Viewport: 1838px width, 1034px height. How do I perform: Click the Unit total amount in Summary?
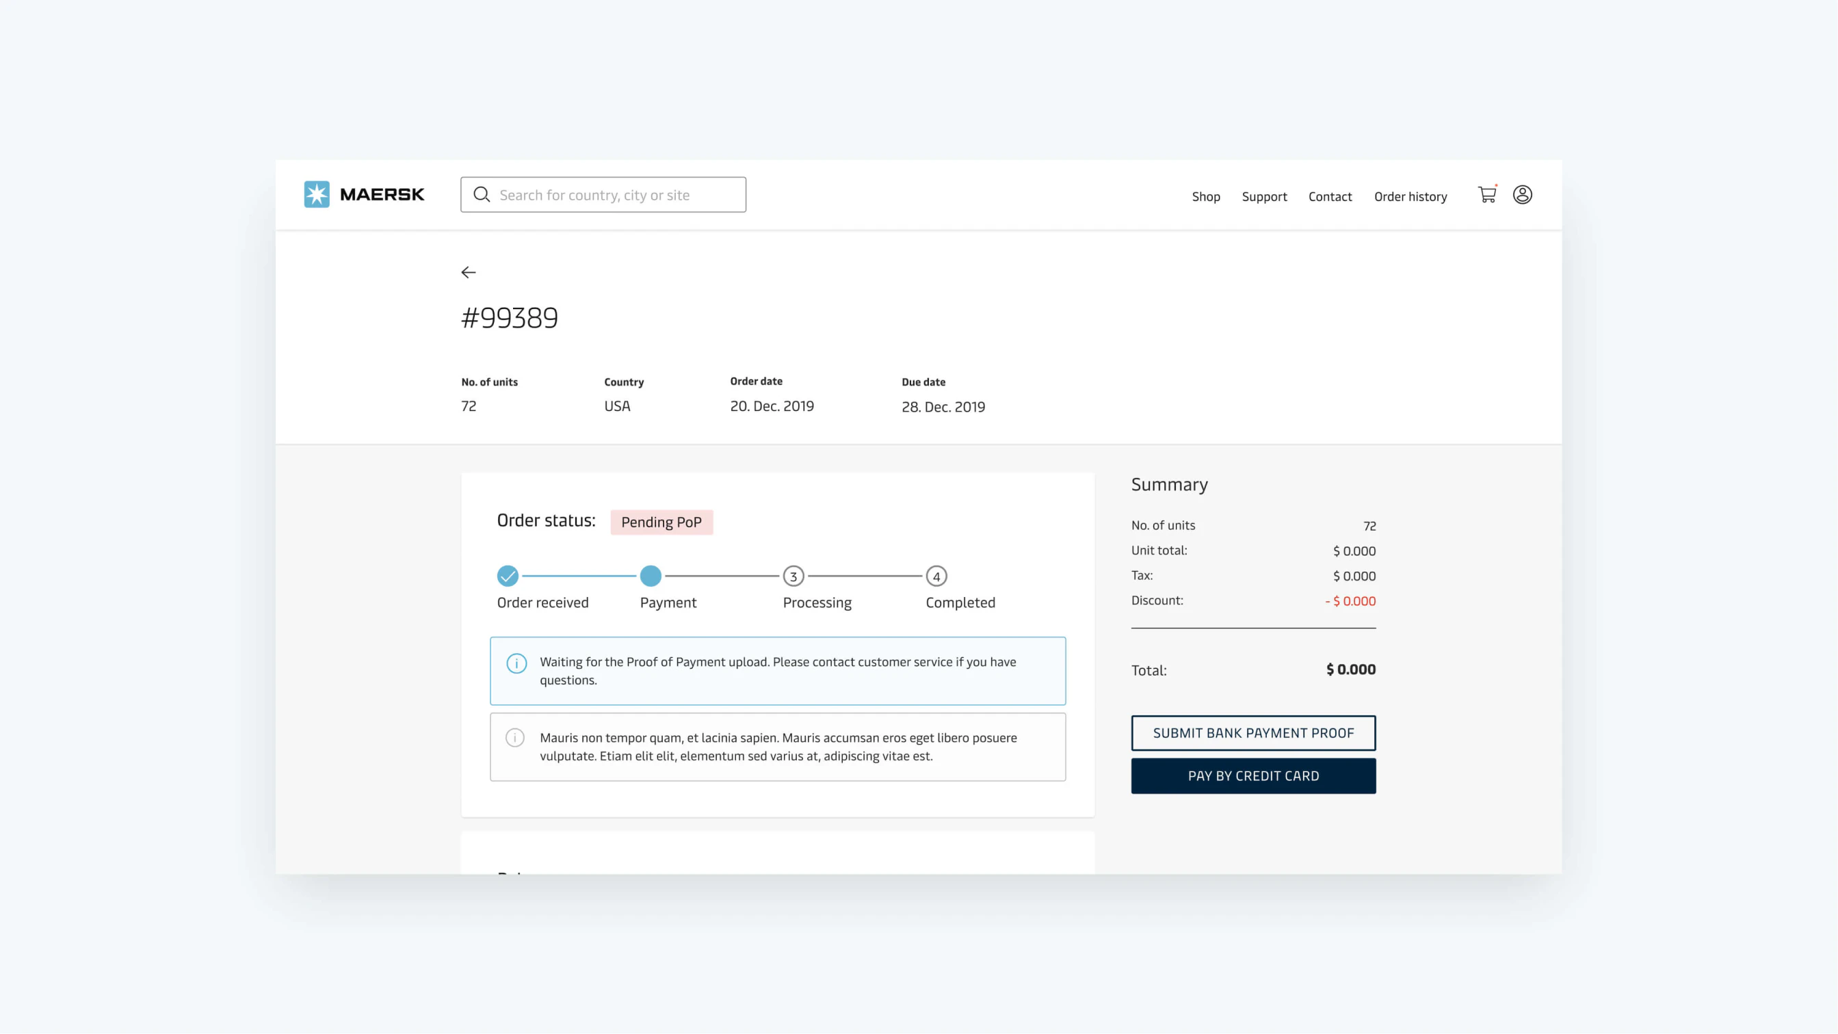1354,551
